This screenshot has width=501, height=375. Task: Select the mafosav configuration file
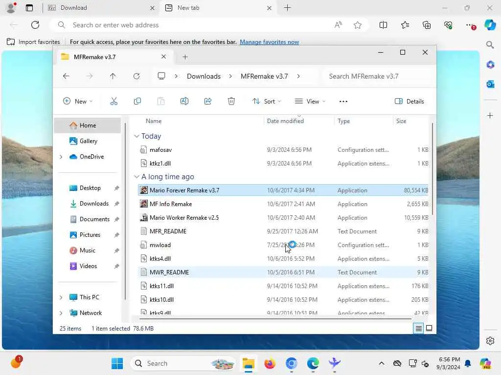pyautogui.click(x=283, y=149)
